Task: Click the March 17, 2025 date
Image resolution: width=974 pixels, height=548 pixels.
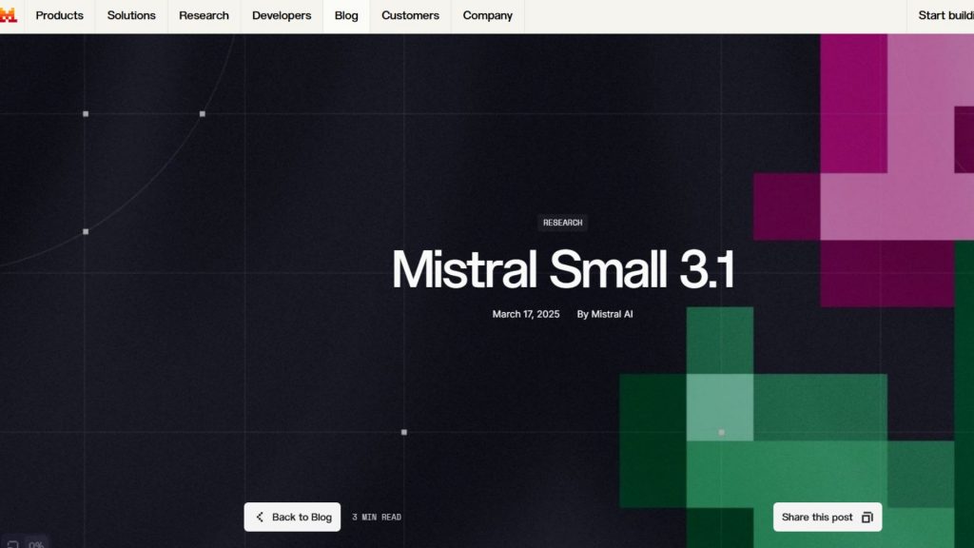Action: pos(526,314)
